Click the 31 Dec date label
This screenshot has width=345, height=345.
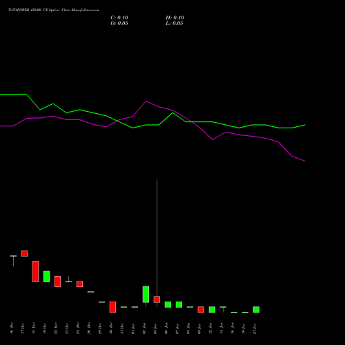122,328
